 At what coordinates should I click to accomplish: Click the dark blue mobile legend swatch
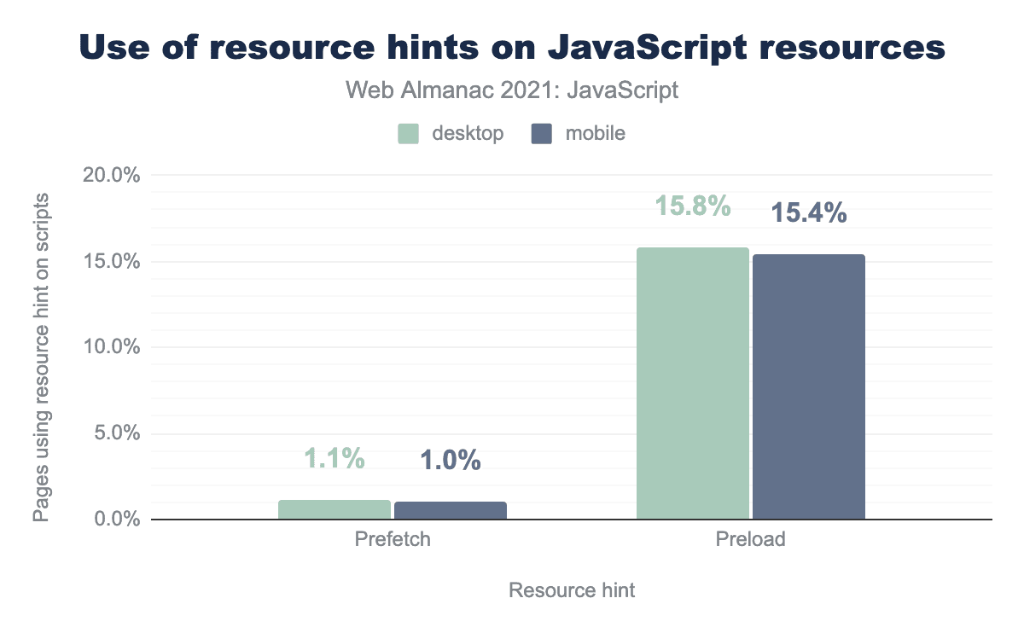point(542,133)
